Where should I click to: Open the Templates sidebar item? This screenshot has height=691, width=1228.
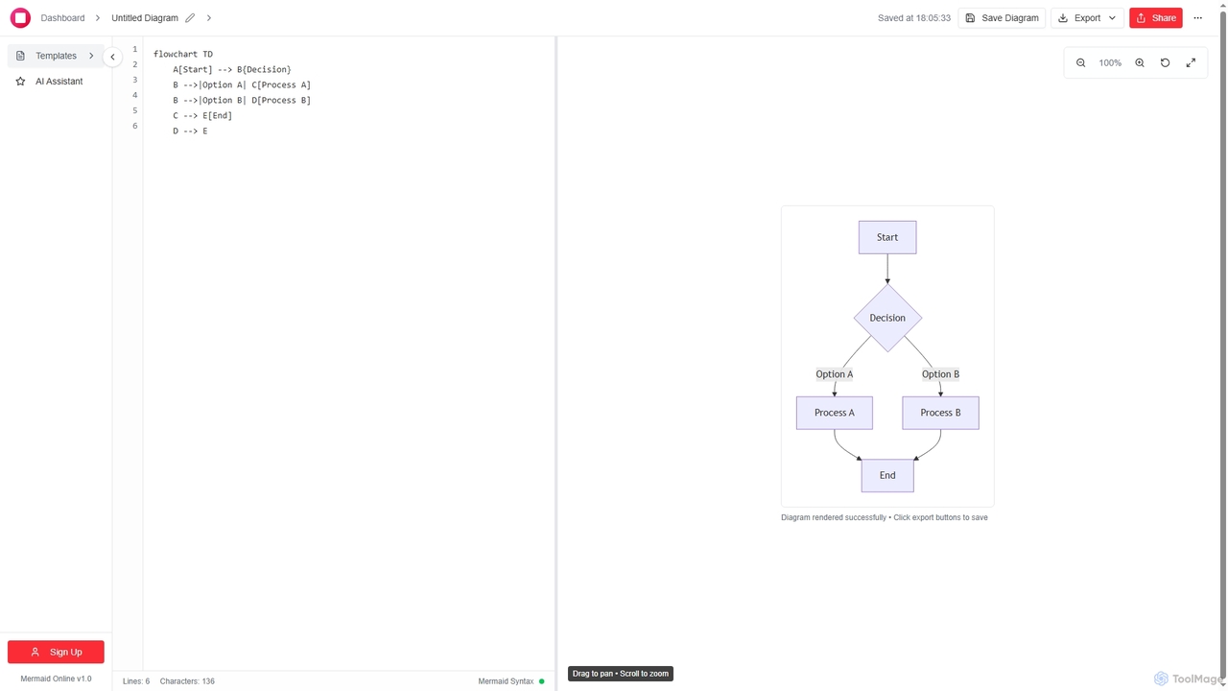click(56, 56)
